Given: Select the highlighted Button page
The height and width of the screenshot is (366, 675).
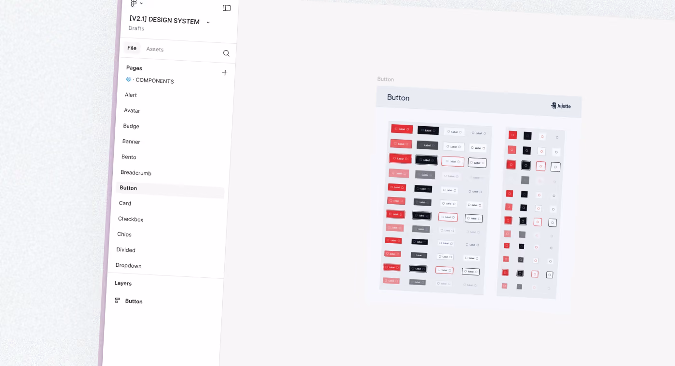Looking at the screenshot, I should (171, 189).
